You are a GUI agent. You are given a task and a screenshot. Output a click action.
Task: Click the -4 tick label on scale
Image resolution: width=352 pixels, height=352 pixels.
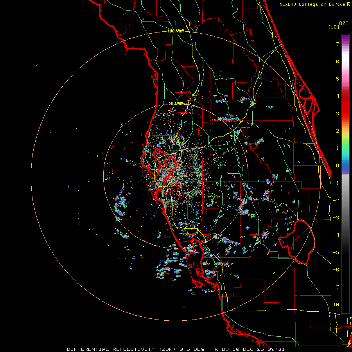[336, 235]
